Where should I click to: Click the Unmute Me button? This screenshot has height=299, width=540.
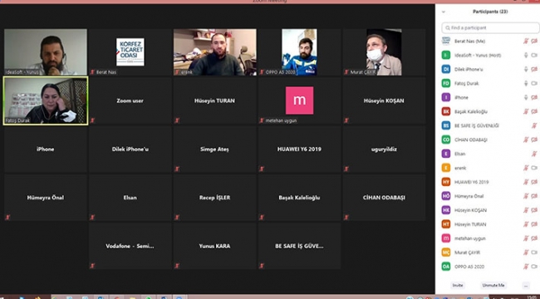(493, 286)
